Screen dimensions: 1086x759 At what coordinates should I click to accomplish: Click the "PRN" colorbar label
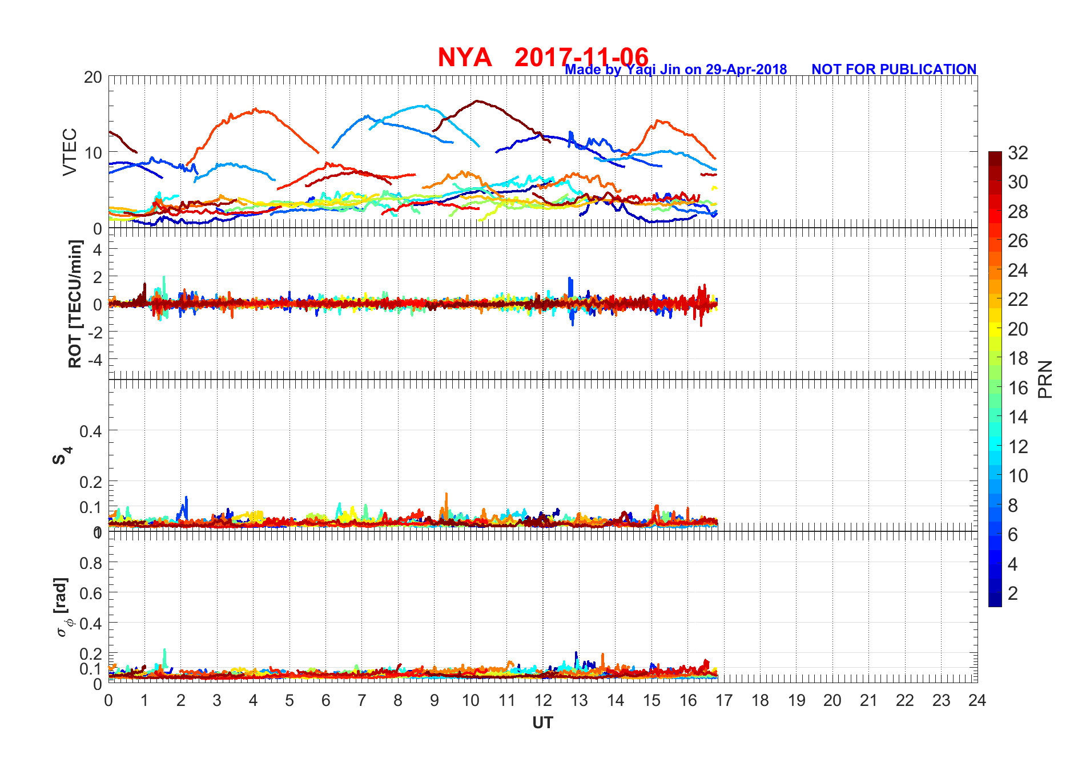1044,379
